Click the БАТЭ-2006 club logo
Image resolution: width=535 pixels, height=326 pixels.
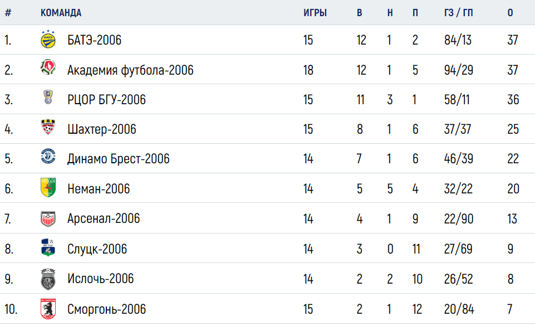click(x=48, y=39)
